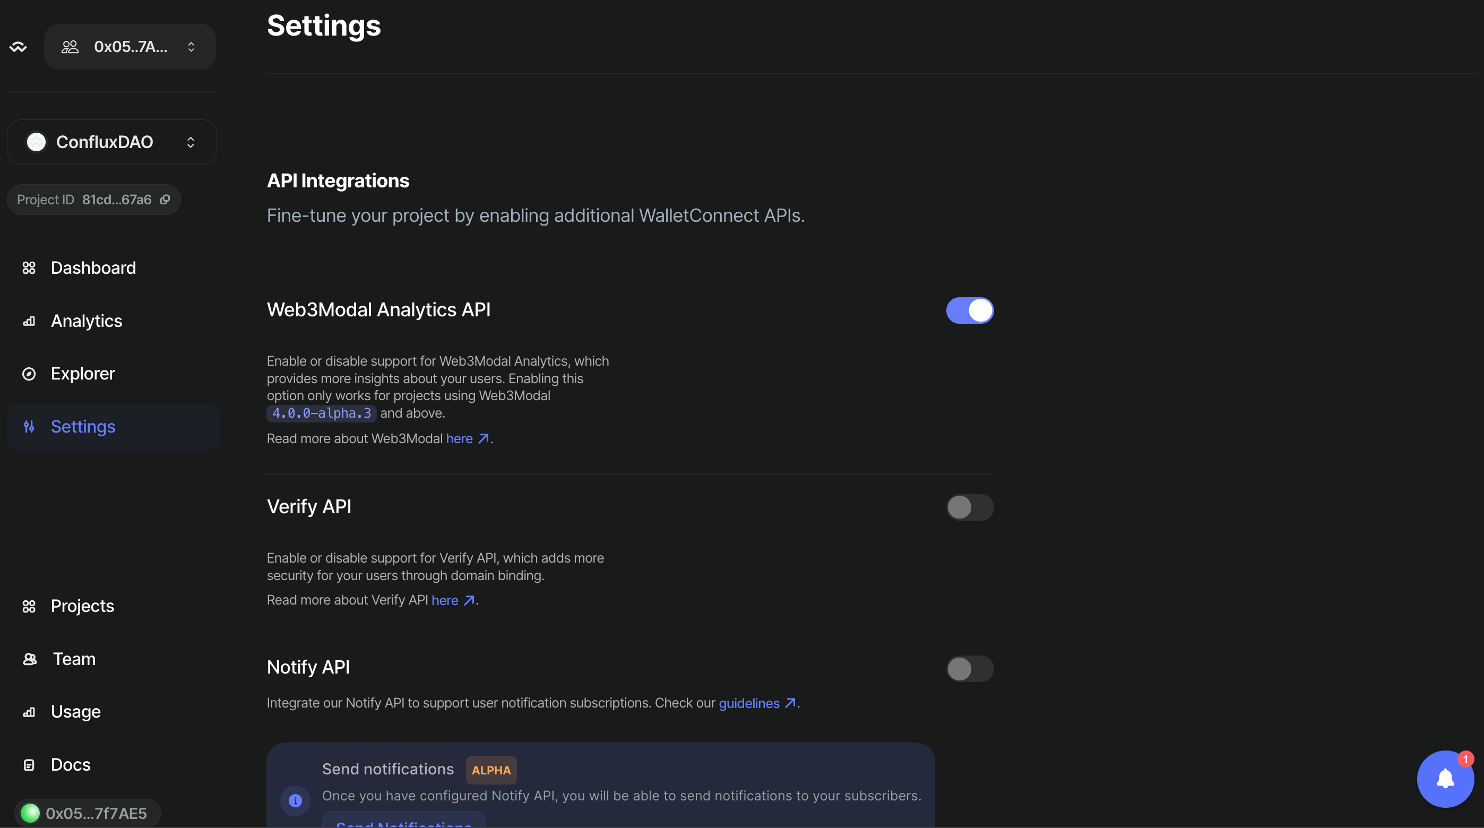Click the Project ID badge
1484x828 pixels.
pyautogui.click(x=93, y=200)
